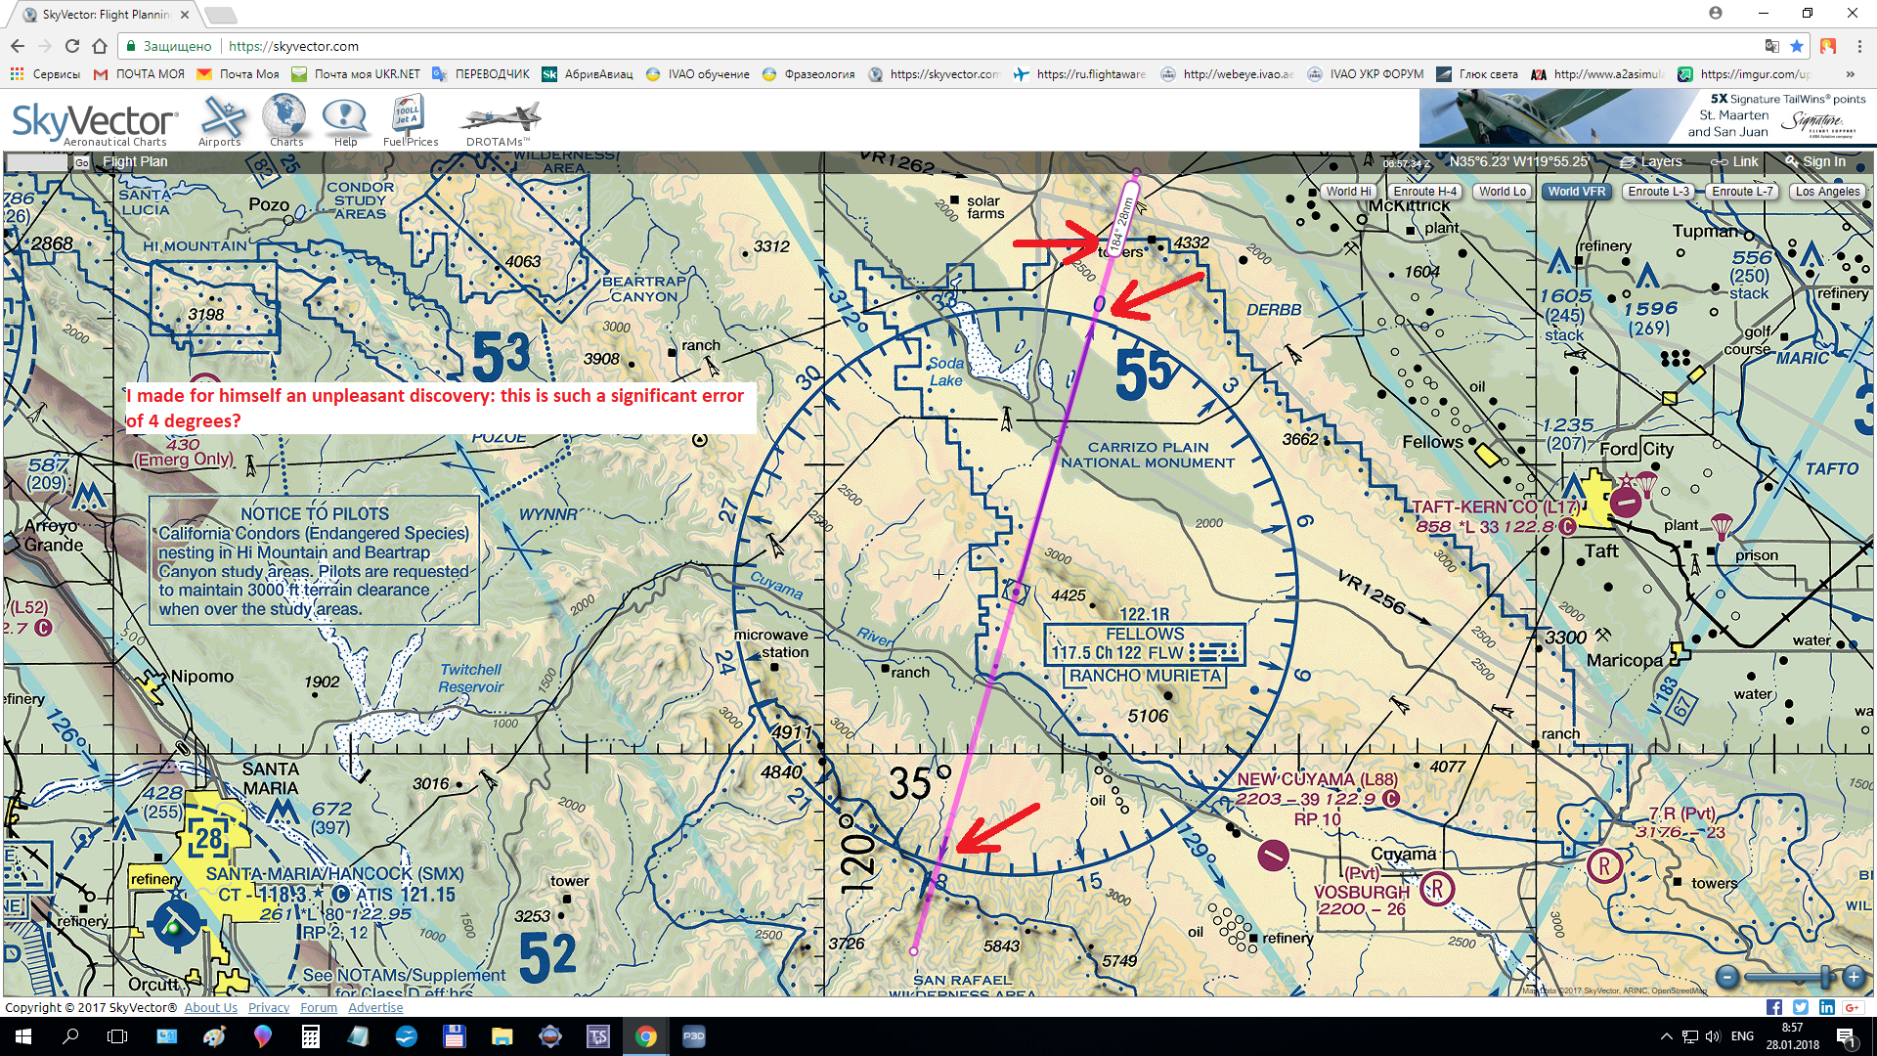
Task: Click the Charts globe icon
Action: pyautogui.click(x=284, y=116)
